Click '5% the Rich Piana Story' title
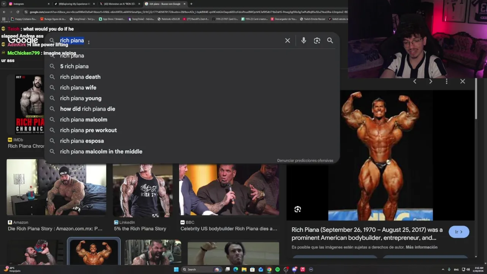This screenshot has width=487, height=274. [140, 229]
